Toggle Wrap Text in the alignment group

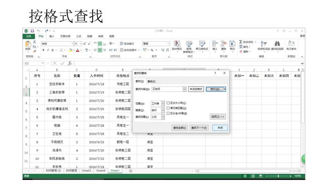(x=127, y=44)
